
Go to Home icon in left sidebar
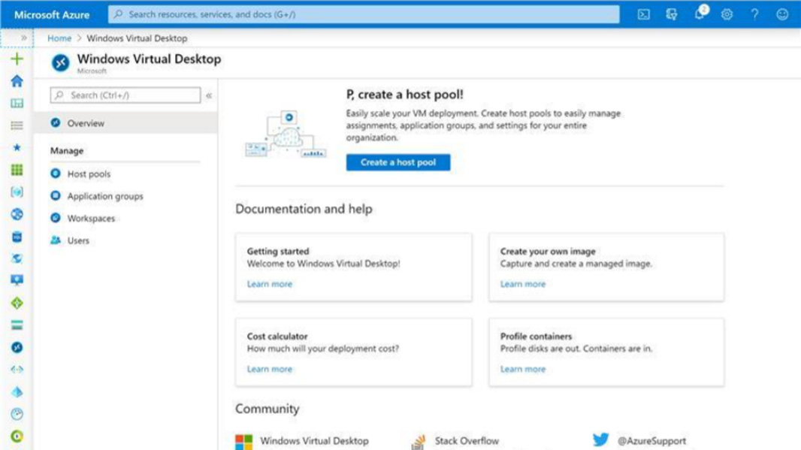(x=17, y=81)
